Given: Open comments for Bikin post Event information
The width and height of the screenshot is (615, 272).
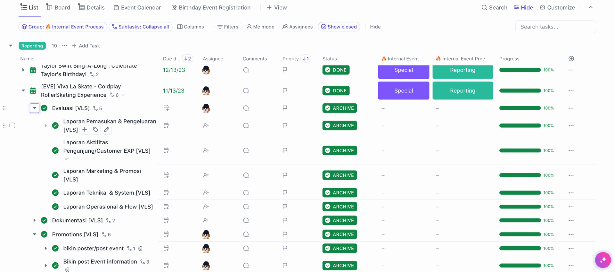Looking at the screenshot, I should pos(246,266).
